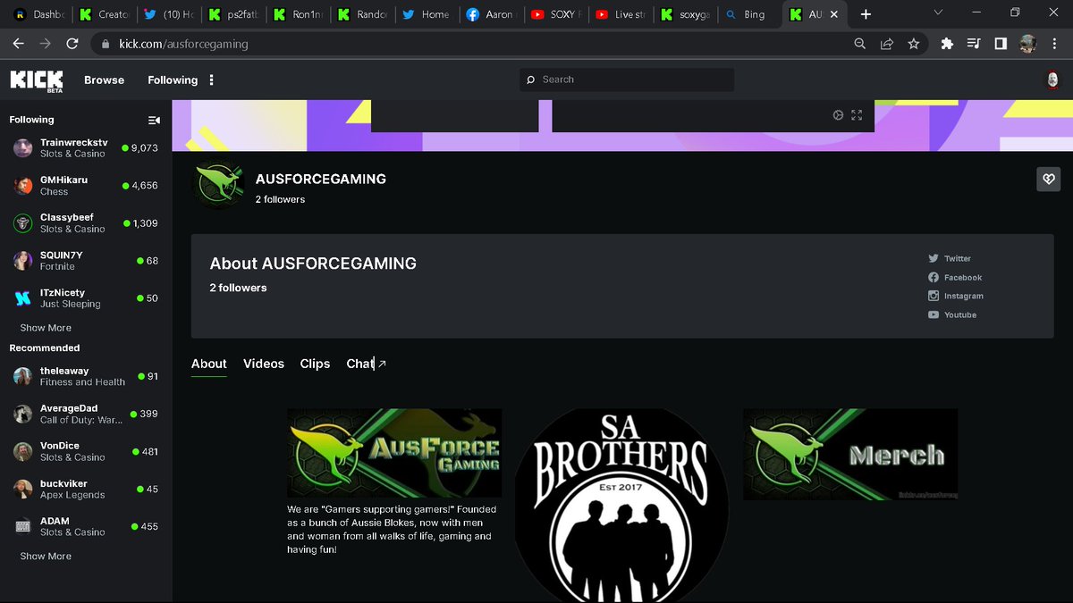This screenshot has height=603, width=1073.
Task: Switch to the Clips tab
Action: point(315,364)
